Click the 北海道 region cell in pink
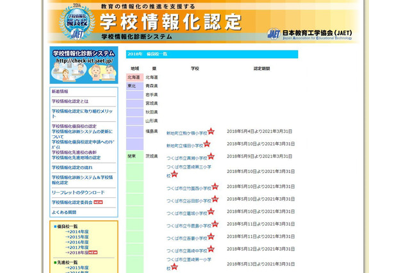Viewport: 410px width, 273px height. coord(135,78)
